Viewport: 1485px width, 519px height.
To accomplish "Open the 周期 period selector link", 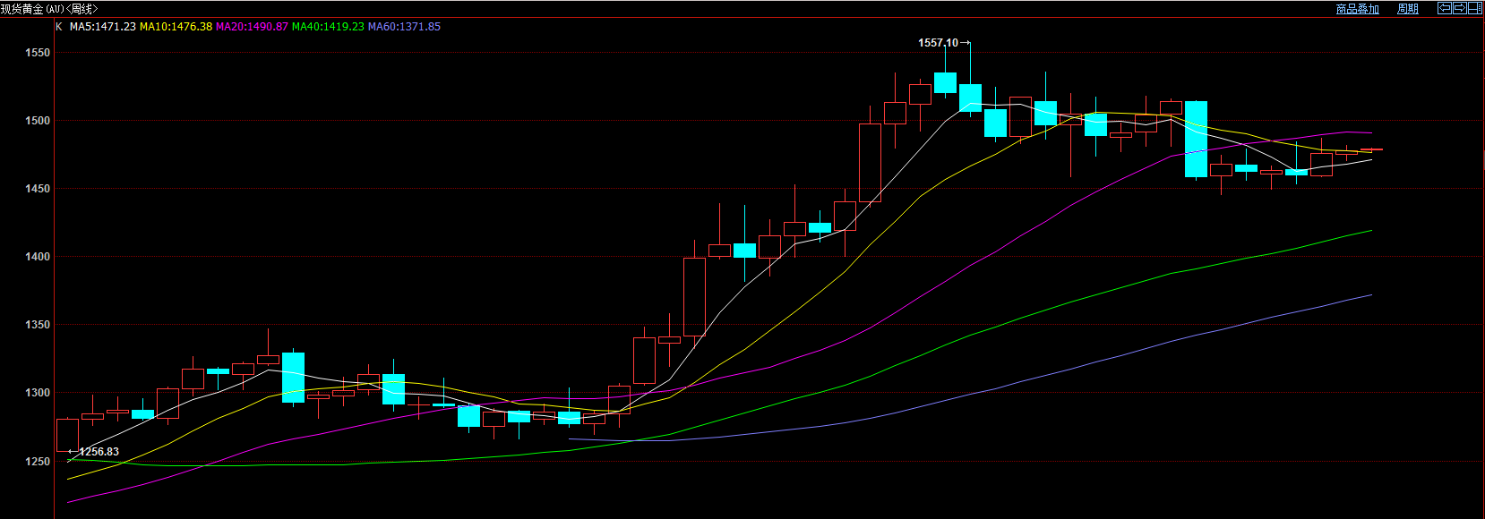I will point(1408,9).
